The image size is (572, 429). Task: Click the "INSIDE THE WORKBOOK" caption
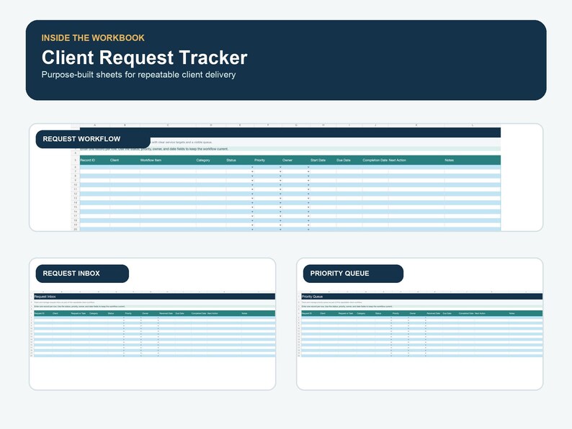click(x=93, y=38)
